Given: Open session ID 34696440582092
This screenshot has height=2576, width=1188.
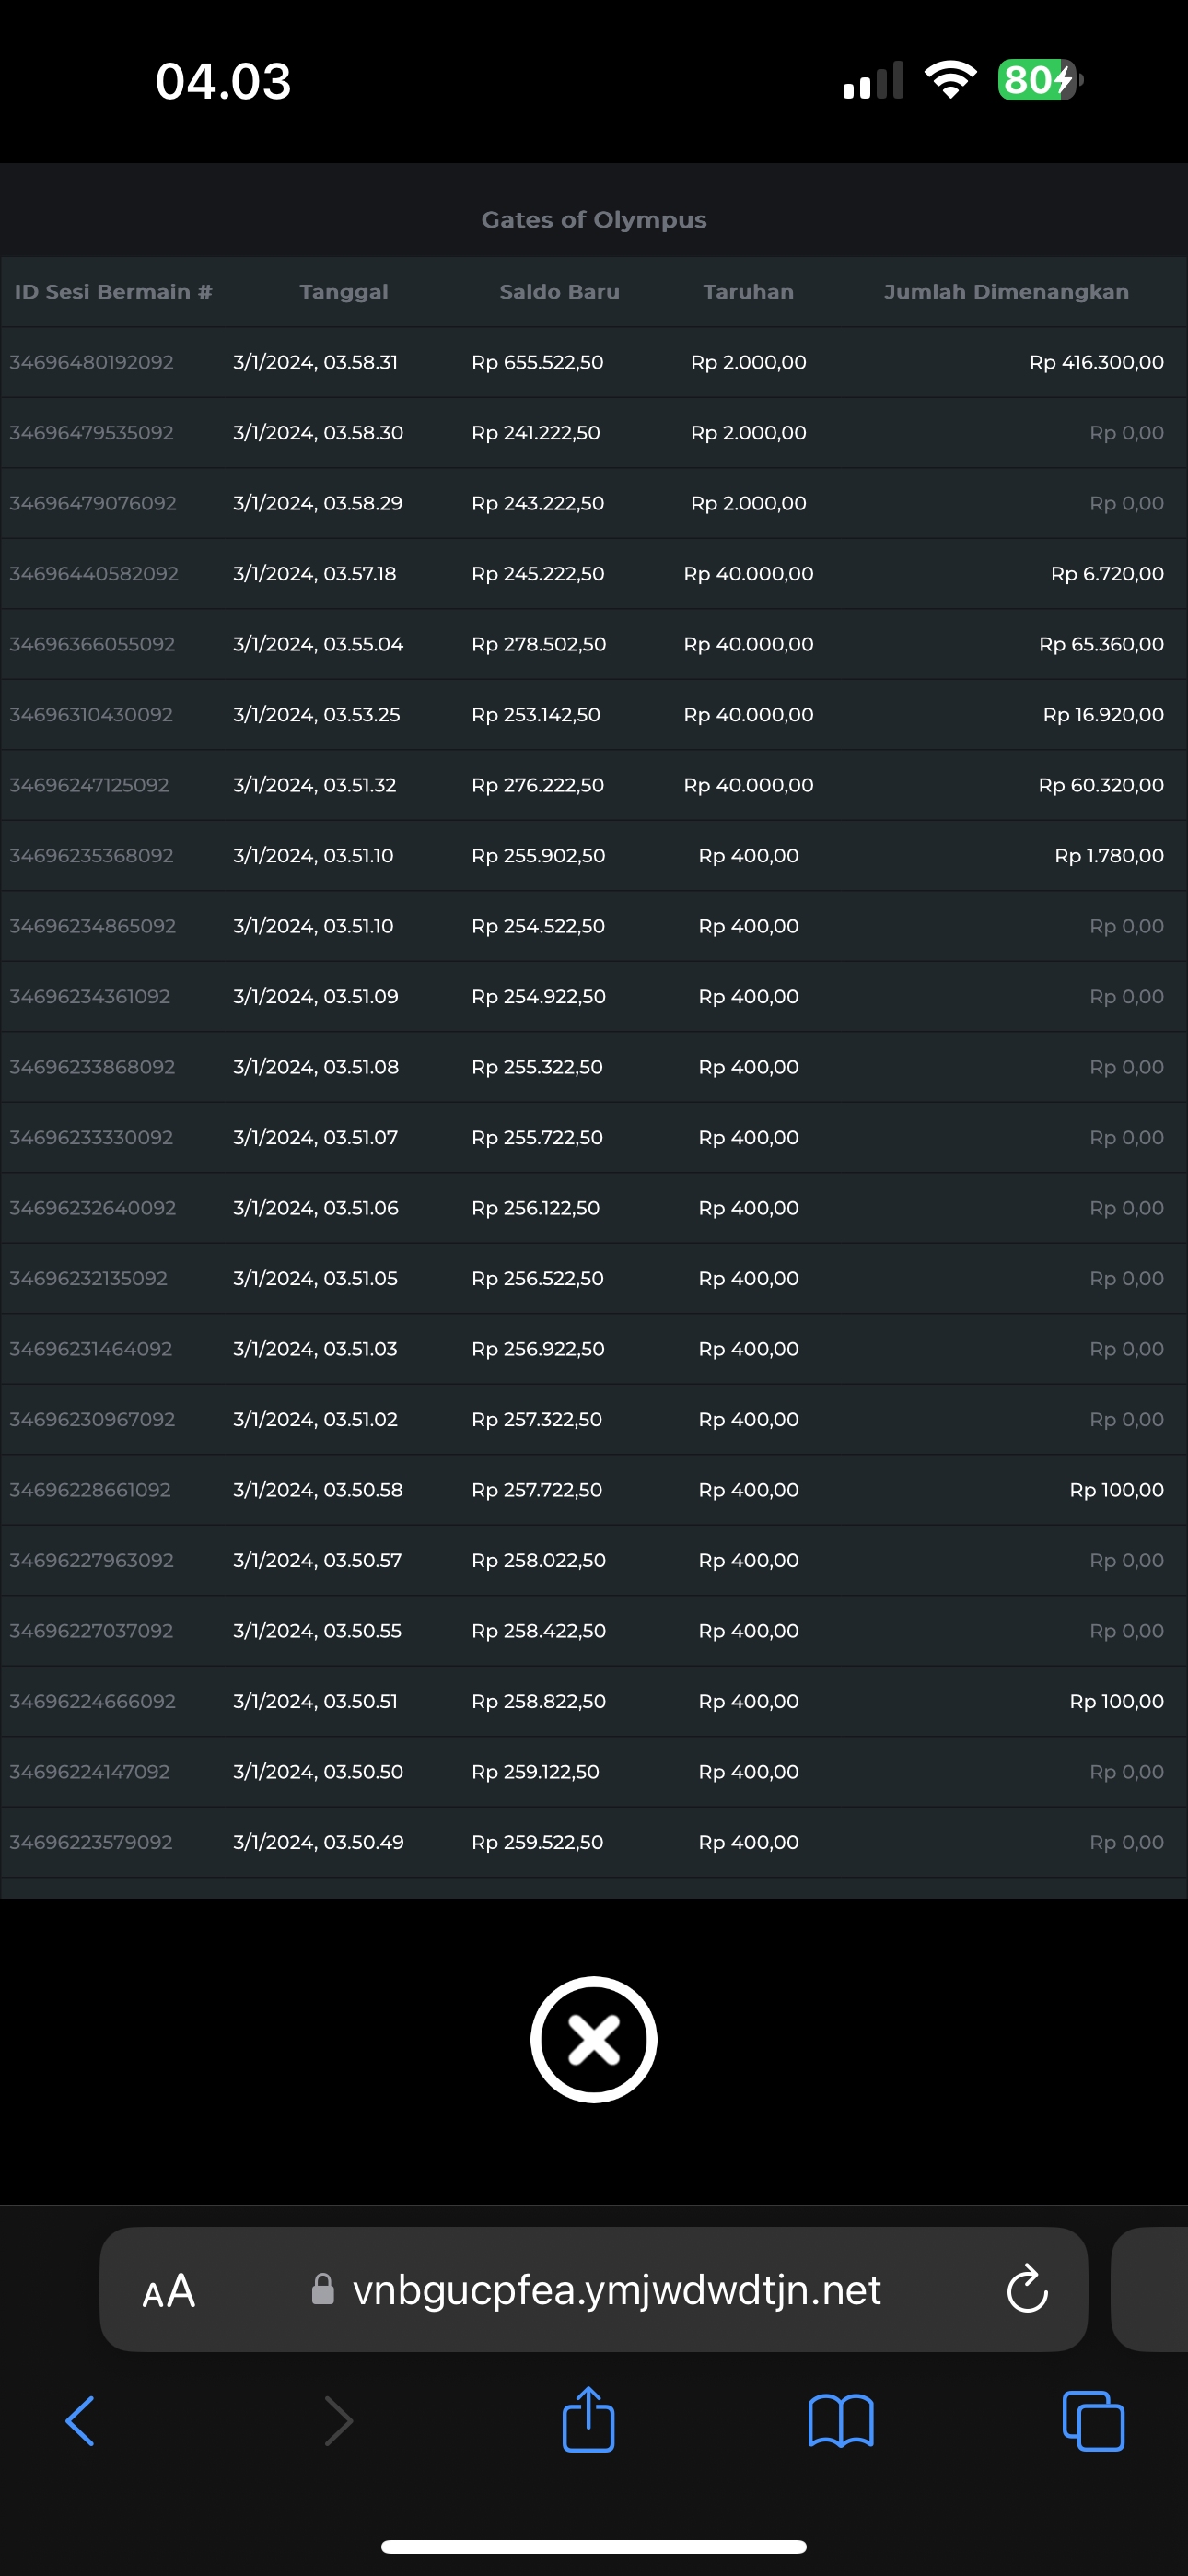Looking at the screenshot, I should tap(94, 574).
